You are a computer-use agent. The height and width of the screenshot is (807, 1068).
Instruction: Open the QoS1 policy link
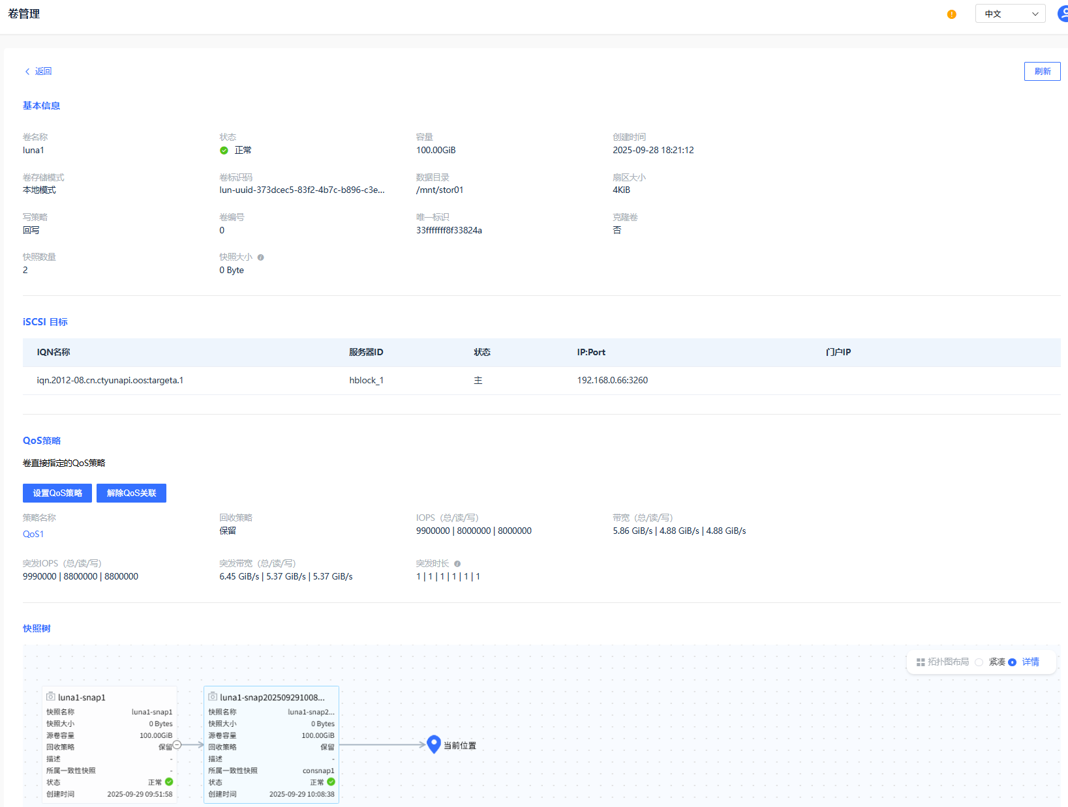click(x=33, y=534)
